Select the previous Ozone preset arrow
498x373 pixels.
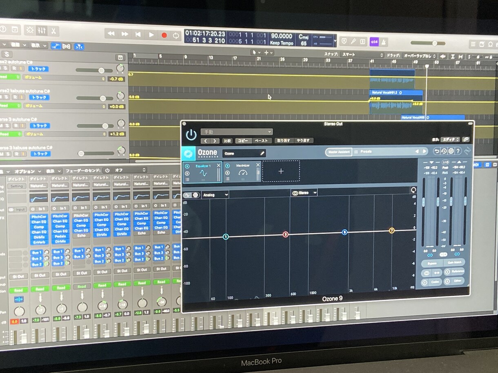pyautogui.click(x=417, y=152)
